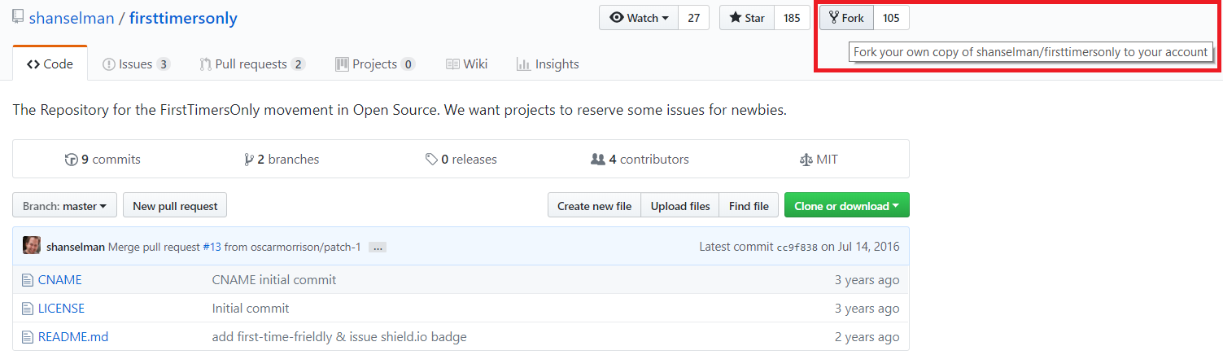Click the branch icon beside 2 branches
Screen dimensions: 1223x355
pyautogui.click(x=248, y=160)
